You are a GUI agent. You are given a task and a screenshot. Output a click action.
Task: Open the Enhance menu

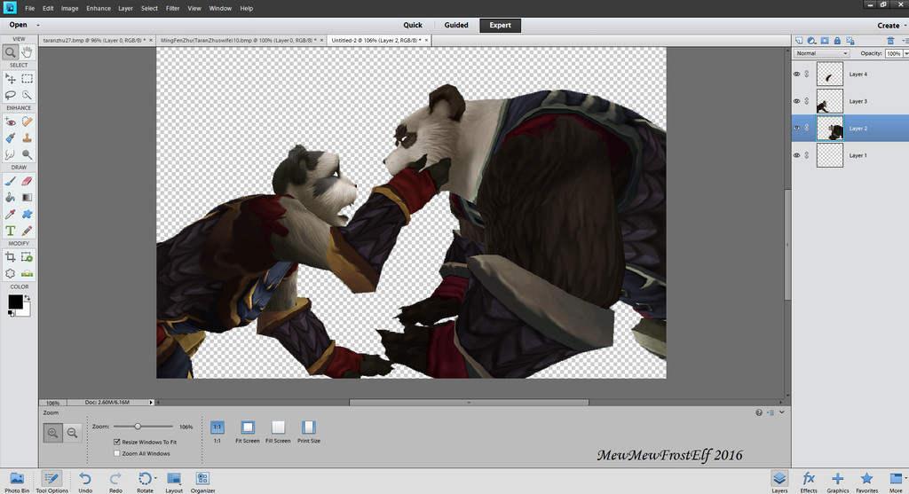99,8
